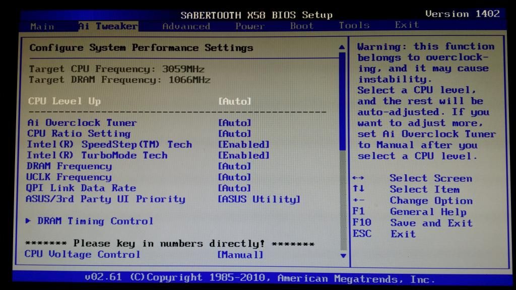Click the Target DRAM Frequency 1066MHz readout
The image size is (516, 290).
pyautogui.click(x=119, y=80)
